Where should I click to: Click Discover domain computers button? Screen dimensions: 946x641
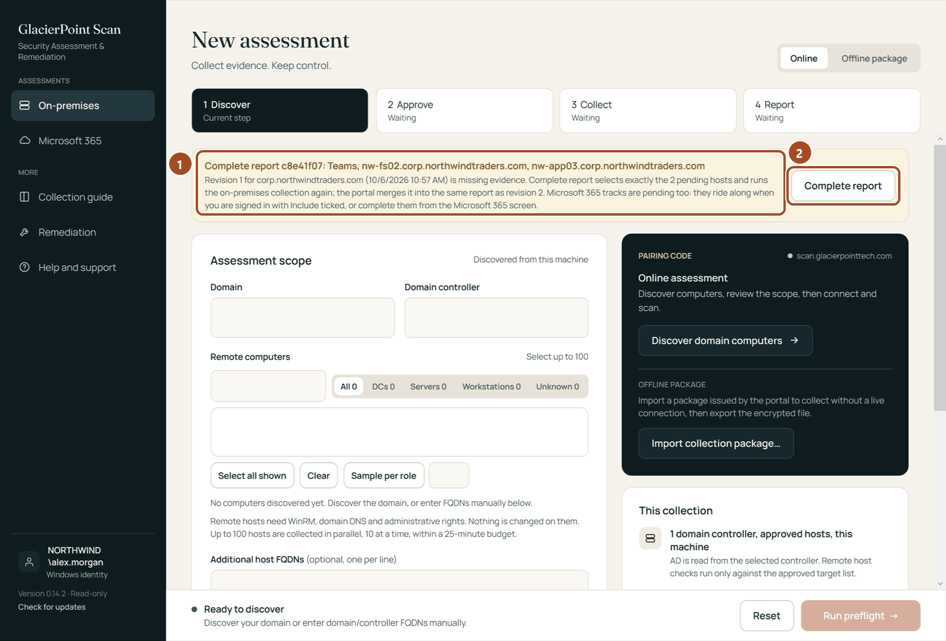725,340
